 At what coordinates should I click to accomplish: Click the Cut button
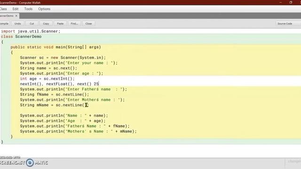(x=32, y=23)
